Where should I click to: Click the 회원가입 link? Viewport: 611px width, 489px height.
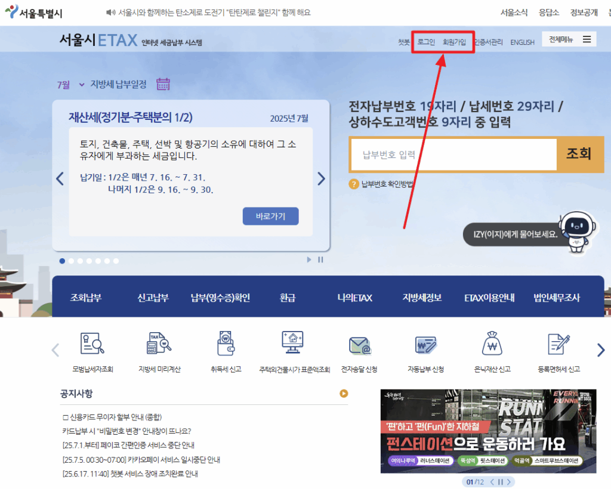pyautogui.click(x=454, y=42)
